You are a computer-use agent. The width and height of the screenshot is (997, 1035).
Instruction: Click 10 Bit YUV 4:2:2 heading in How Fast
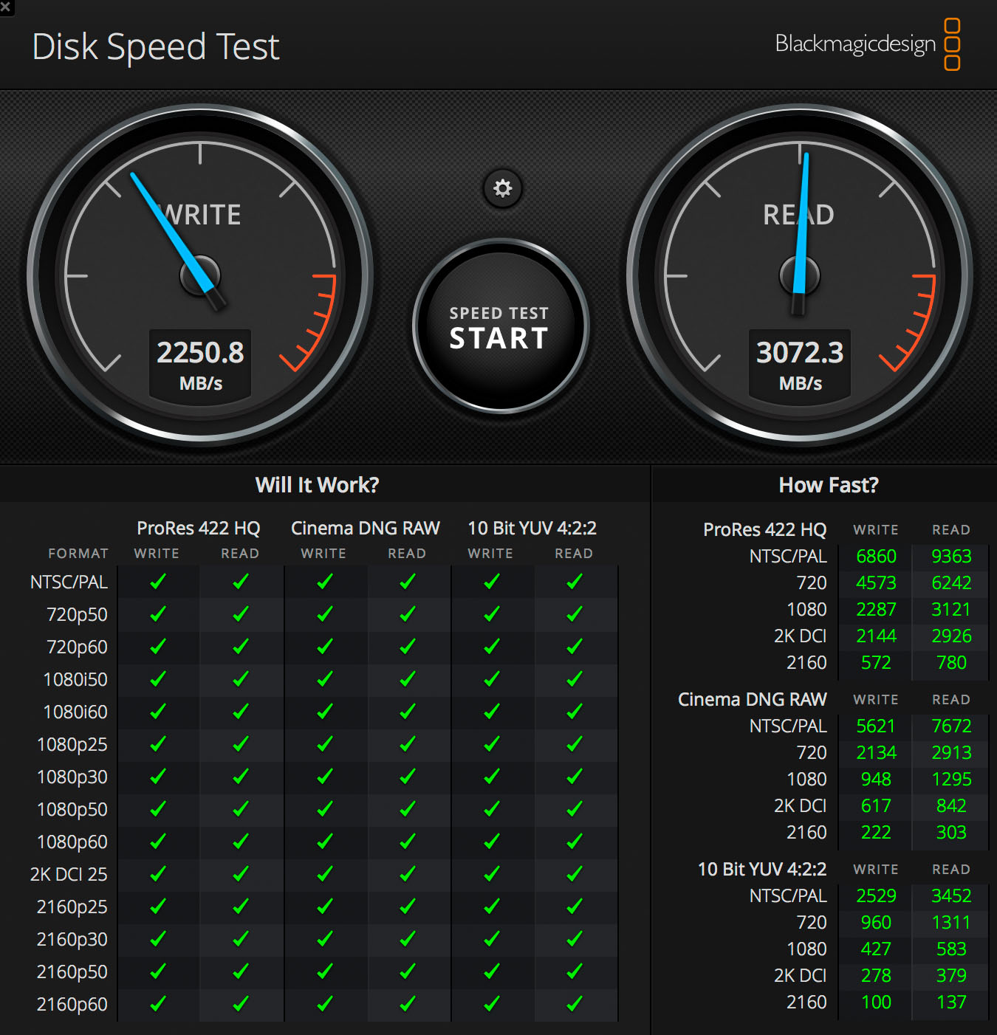[x=762, y=870]
